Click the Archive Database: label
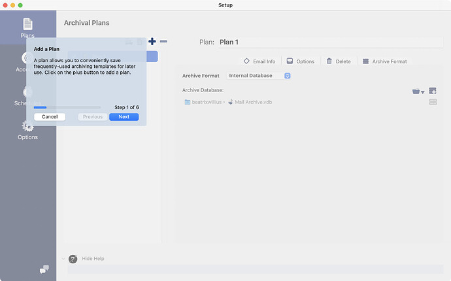451x281 pixels. [x=203, y=90]
